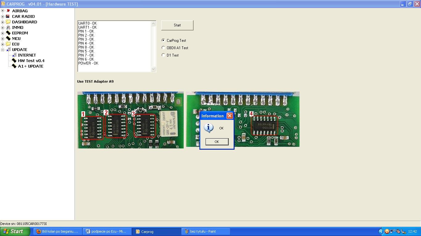Expand the ECU tree node
The height and width of the screenshot is (236, 421).
click(x=3, y=44)
